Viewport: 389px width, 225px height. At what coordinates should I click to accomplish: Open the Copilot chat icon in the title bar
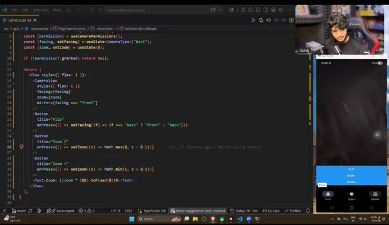[x=213, y=10]
